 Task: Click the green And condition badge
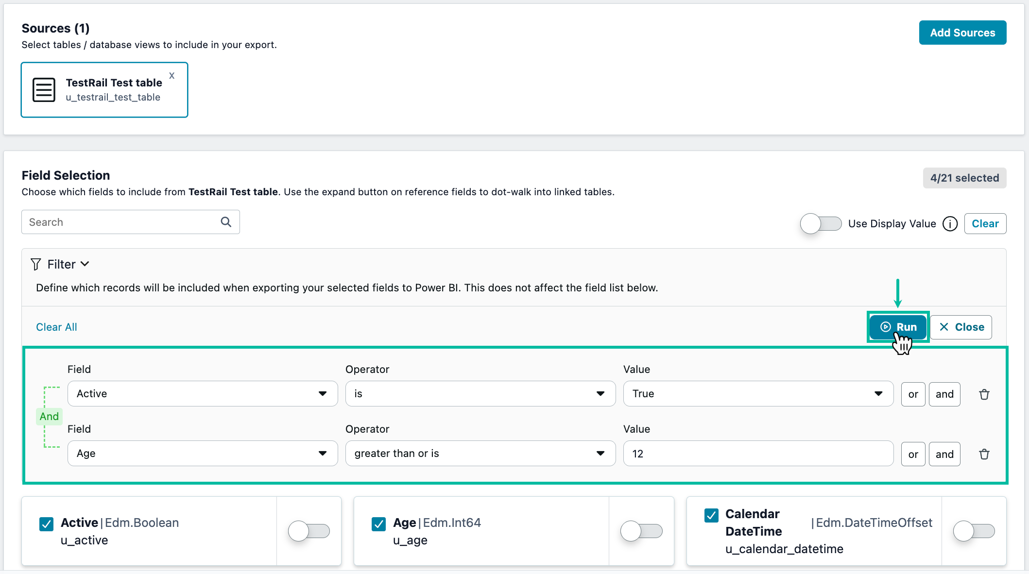pyautogui.click(x=49, y=417)
